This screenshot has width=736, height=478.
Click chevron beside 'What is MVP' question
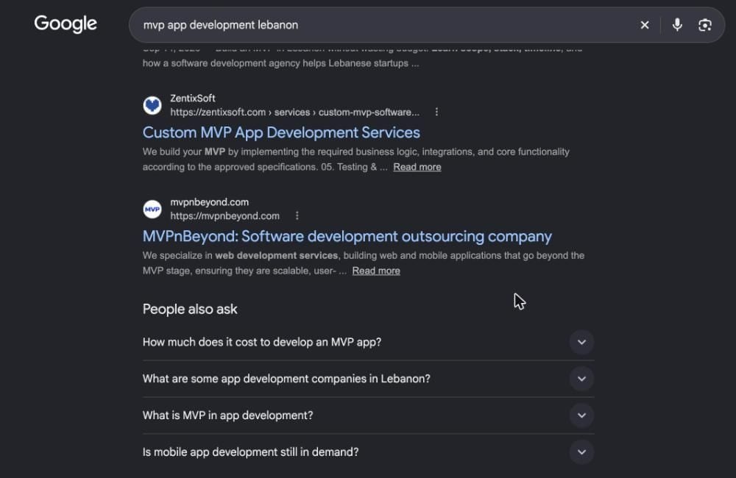tap(581, 415)
